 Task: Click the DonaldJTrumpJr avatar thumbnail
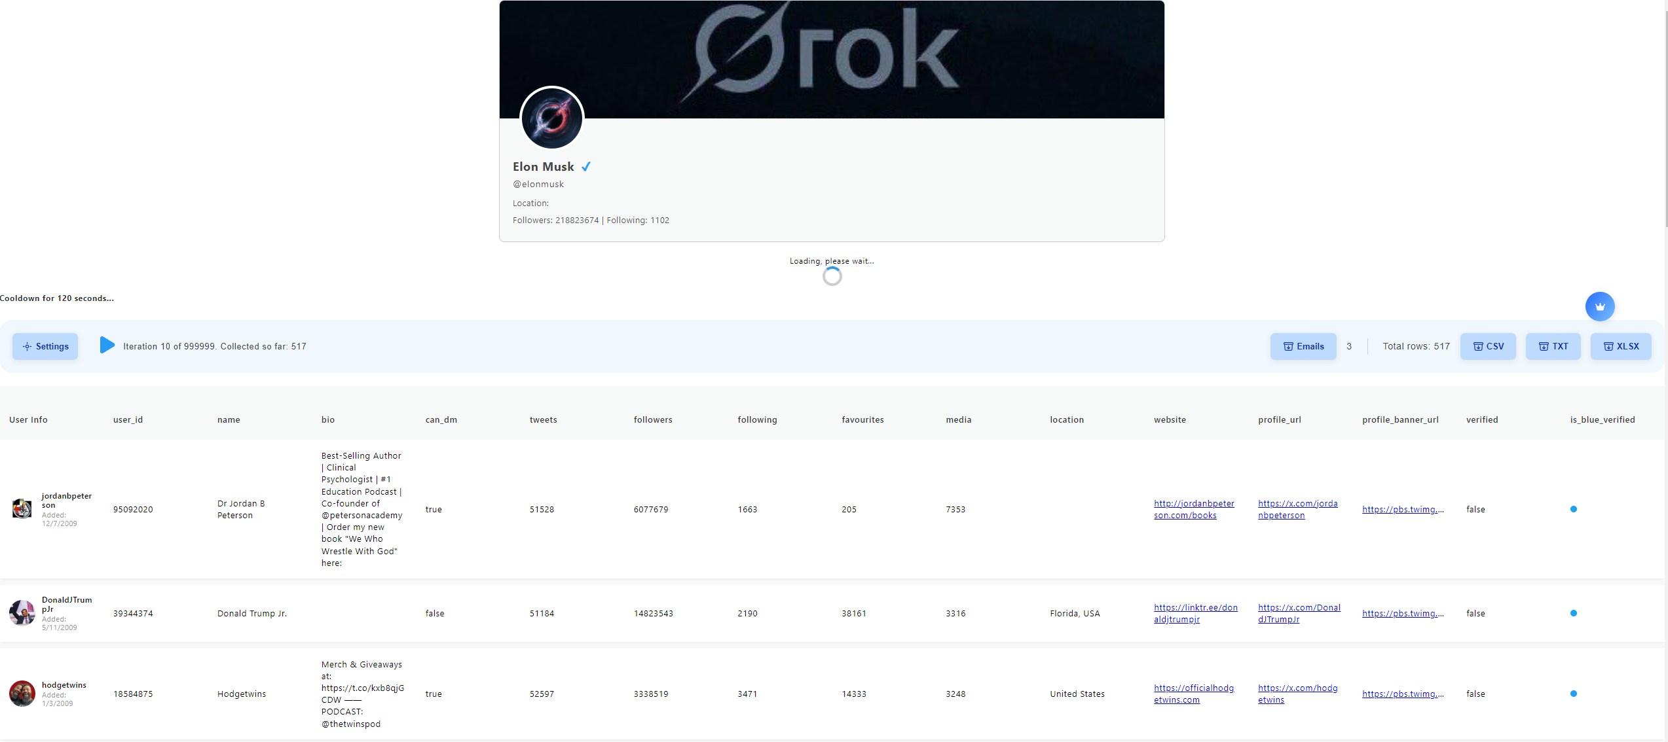click(x=22, y=613)
